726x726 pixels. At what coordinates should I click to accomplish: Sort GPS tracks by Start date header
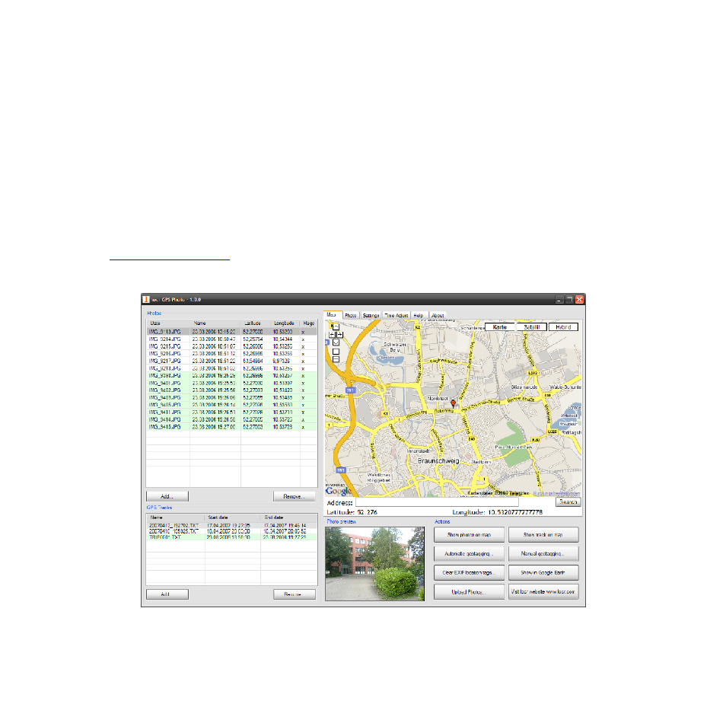(232, 517)
